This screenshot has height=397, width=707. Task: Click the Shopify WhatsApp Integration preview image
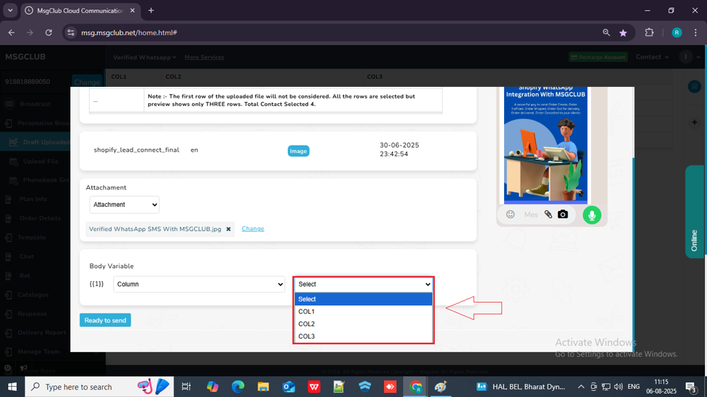coord(545,145)
